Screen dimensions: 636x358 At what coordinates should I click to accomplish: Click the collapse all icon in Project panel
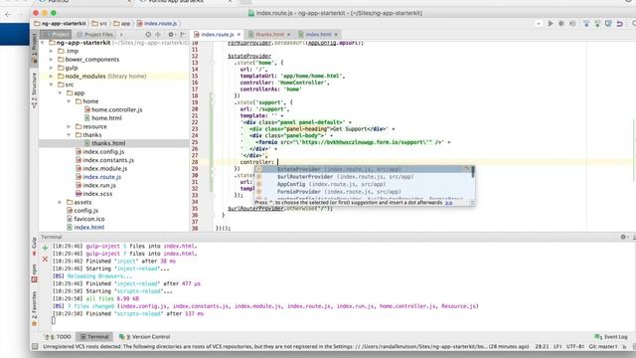(158, 35)
